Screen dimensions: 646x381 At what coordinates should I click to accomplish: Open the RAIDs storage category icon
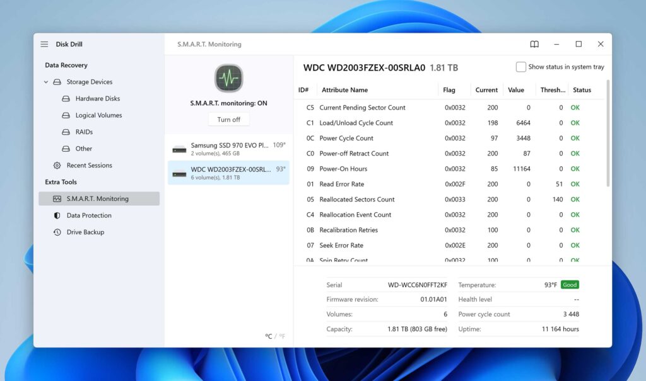pos(65,132)
